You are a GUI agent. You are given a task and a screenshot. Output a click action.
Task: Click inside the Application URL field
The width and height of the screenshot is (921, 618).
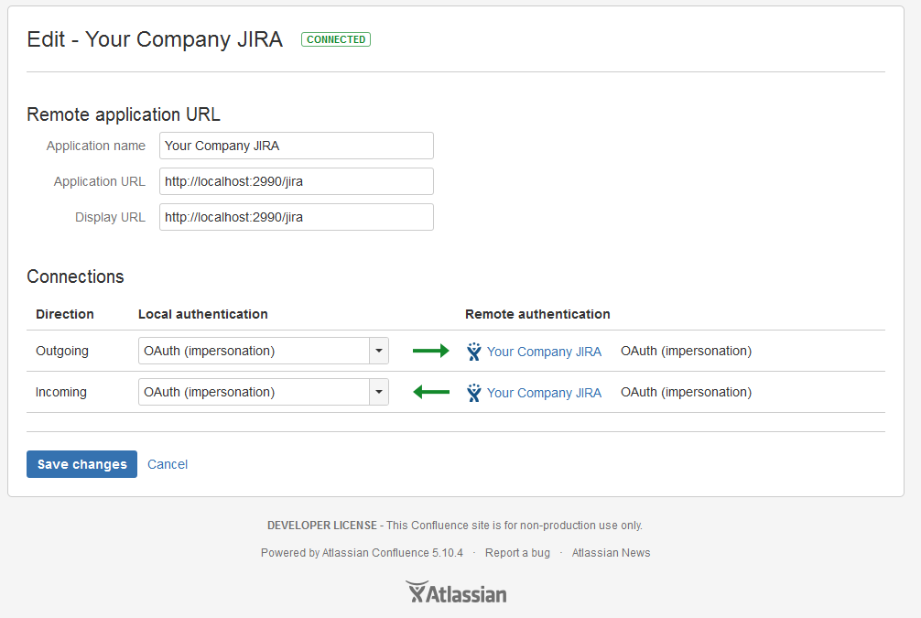click(x=296, y=181)
